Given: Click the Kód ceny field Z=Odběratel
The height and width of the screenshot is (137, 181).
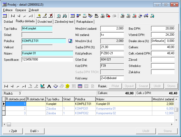Looking at the screenshot, I should [112, 78].
